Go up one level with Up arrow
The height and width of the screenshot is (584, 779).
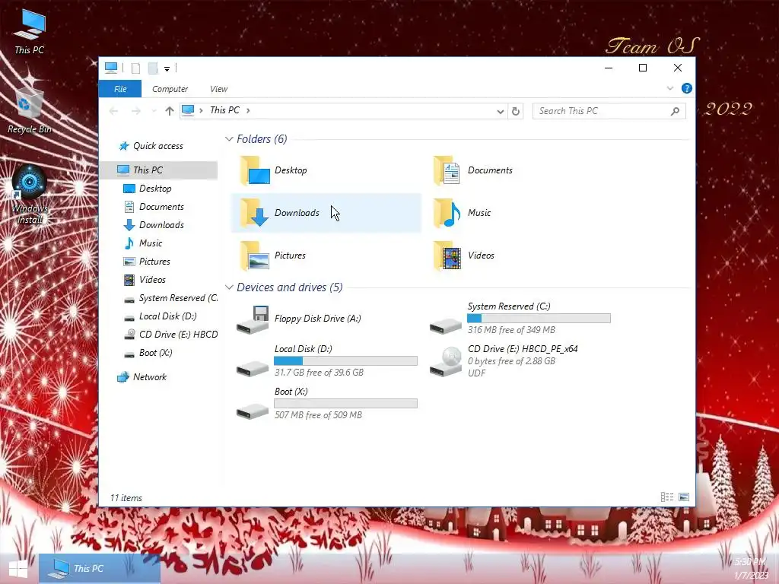point(170,111)
